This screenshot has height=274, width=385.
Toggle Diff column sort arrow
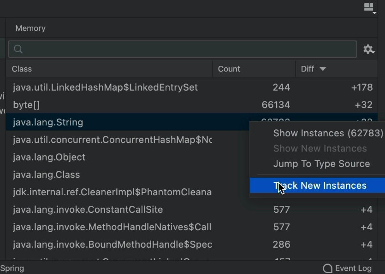(x=323, y=69)
